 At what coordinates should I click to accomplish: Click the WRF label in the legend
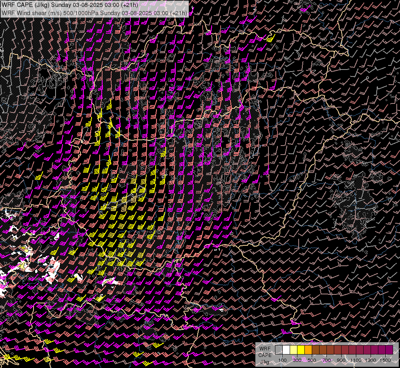265,349
